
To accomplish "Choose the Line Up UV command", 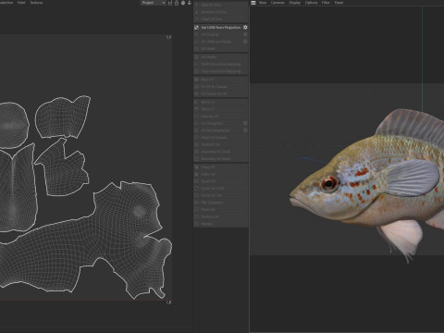I will pos(220,117).
